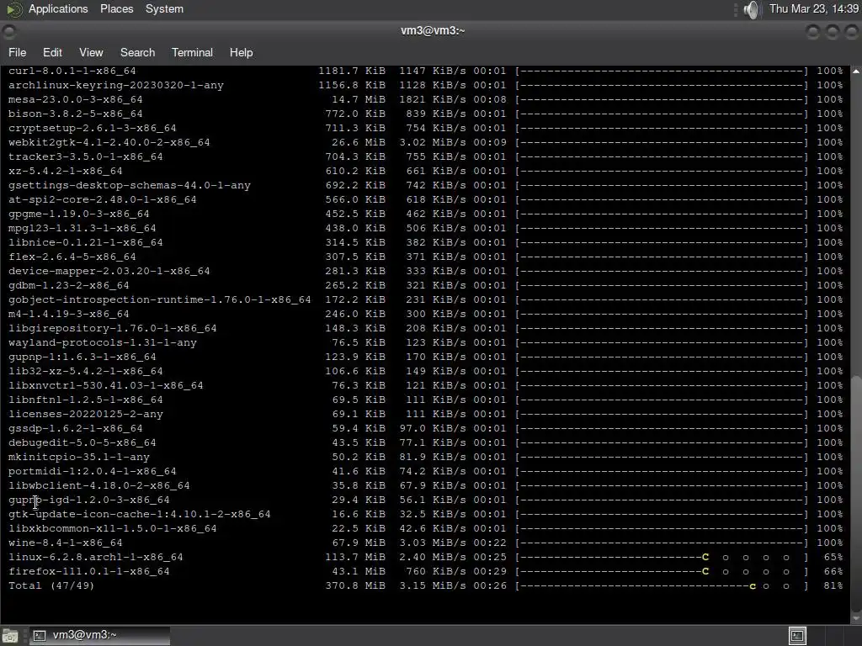Click wayland-protocols-1.31-1-any text
The image size is (862, 646).
pos(102,342)
